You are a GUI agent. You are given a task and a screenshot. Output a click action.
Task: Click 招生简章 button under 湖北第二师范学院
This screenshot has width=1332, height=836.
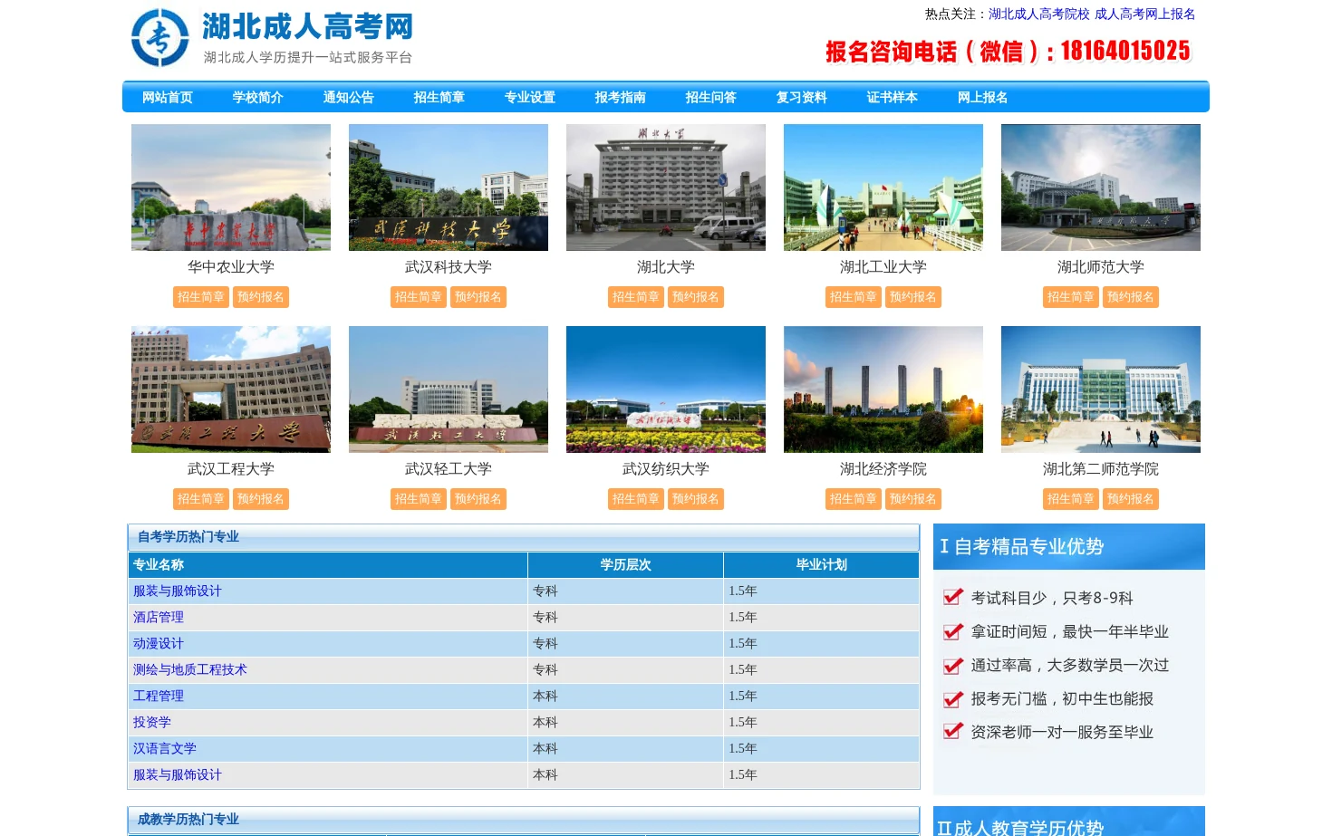pyautogui.click(x=1071, y=499)
